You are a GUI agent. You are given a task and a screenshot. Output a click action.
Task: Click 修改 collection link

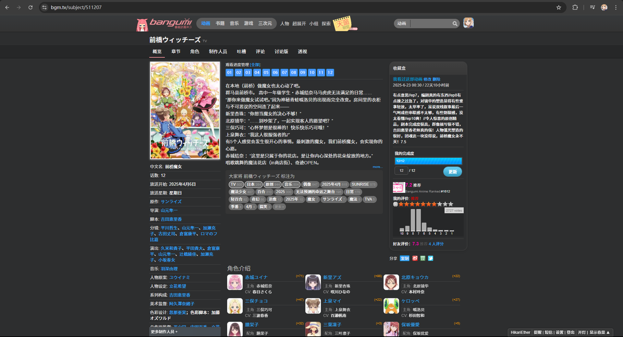[x=427, y=79]
